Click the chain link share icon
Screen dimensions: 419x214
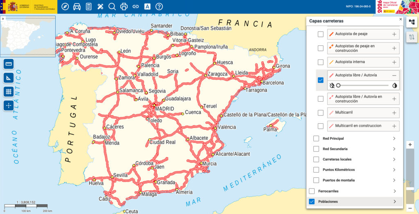[135, 7]
